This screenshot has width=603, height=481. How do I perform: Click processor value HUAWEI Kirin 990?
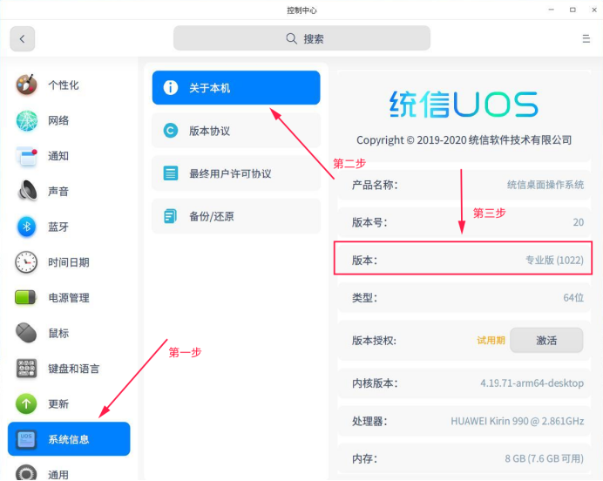pos(518,421)
